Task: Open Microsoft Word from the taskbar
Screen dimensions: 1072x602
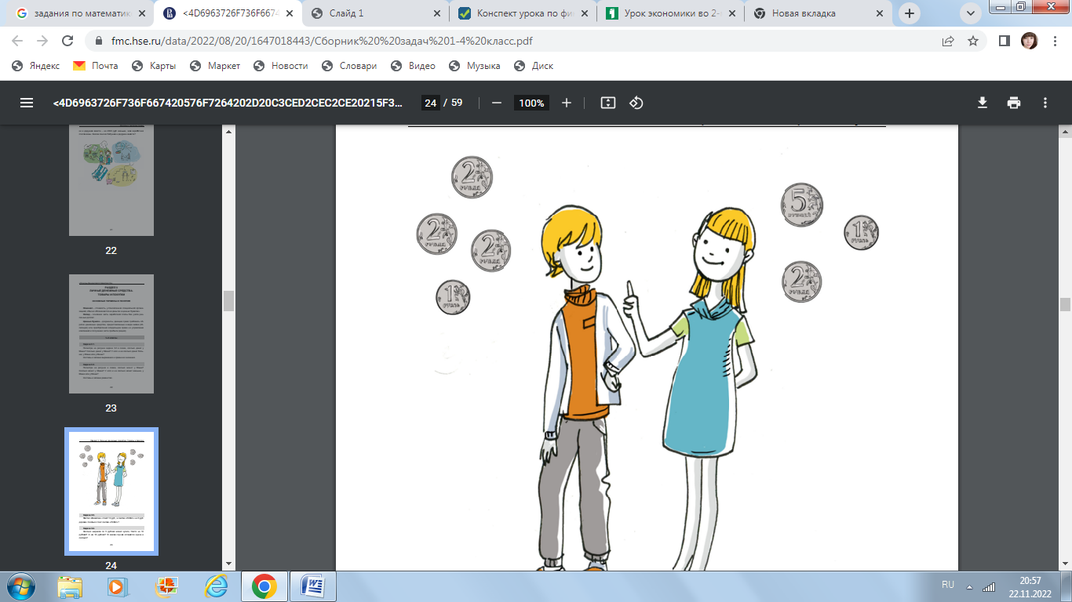Action: [x=314, y=586]
